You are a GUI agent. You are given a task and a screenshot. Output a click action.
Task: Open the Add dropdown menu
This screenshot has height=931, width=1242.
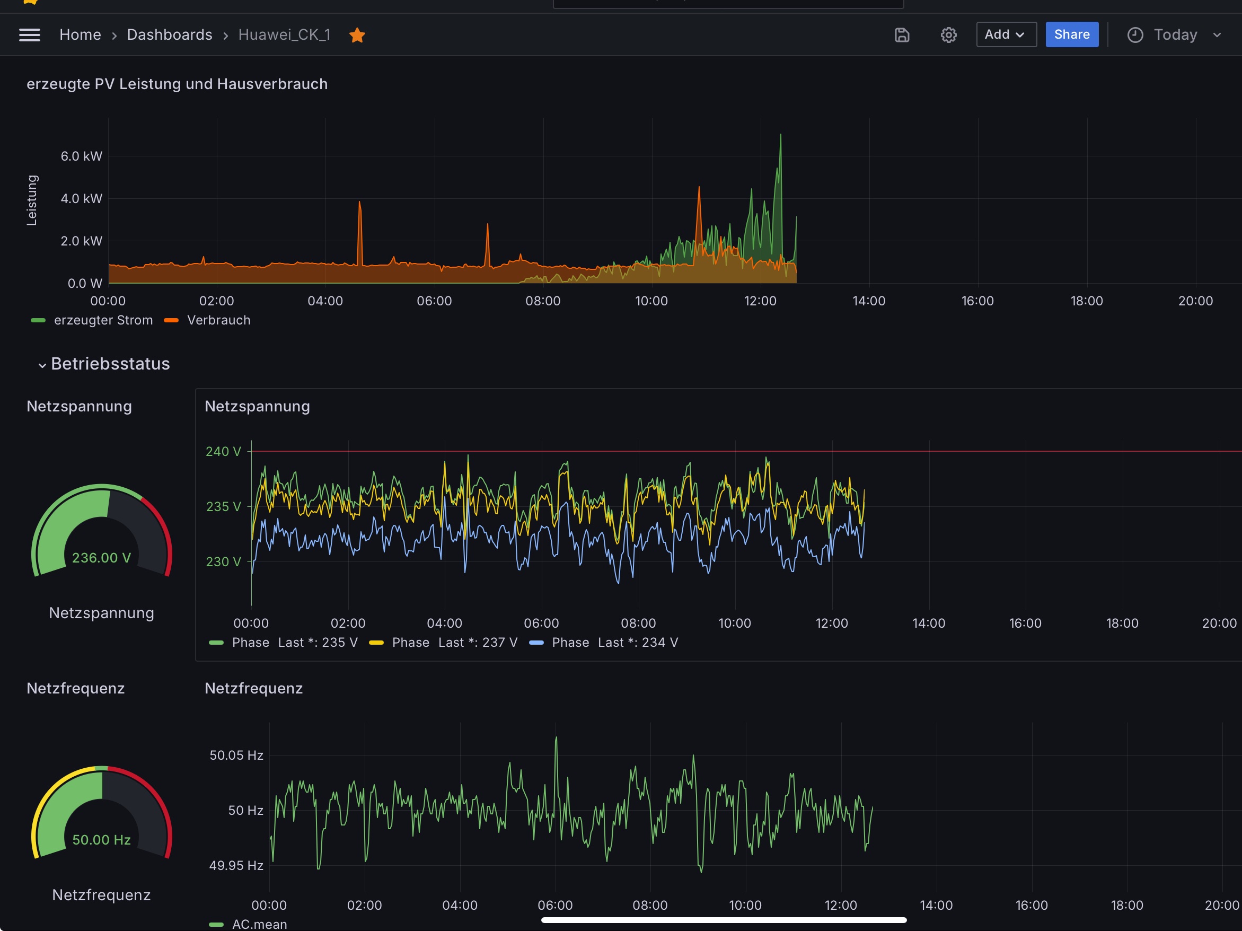1006,35
